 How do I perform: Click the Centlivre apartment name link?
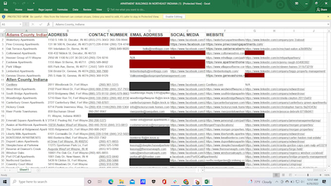click(12, 85)
